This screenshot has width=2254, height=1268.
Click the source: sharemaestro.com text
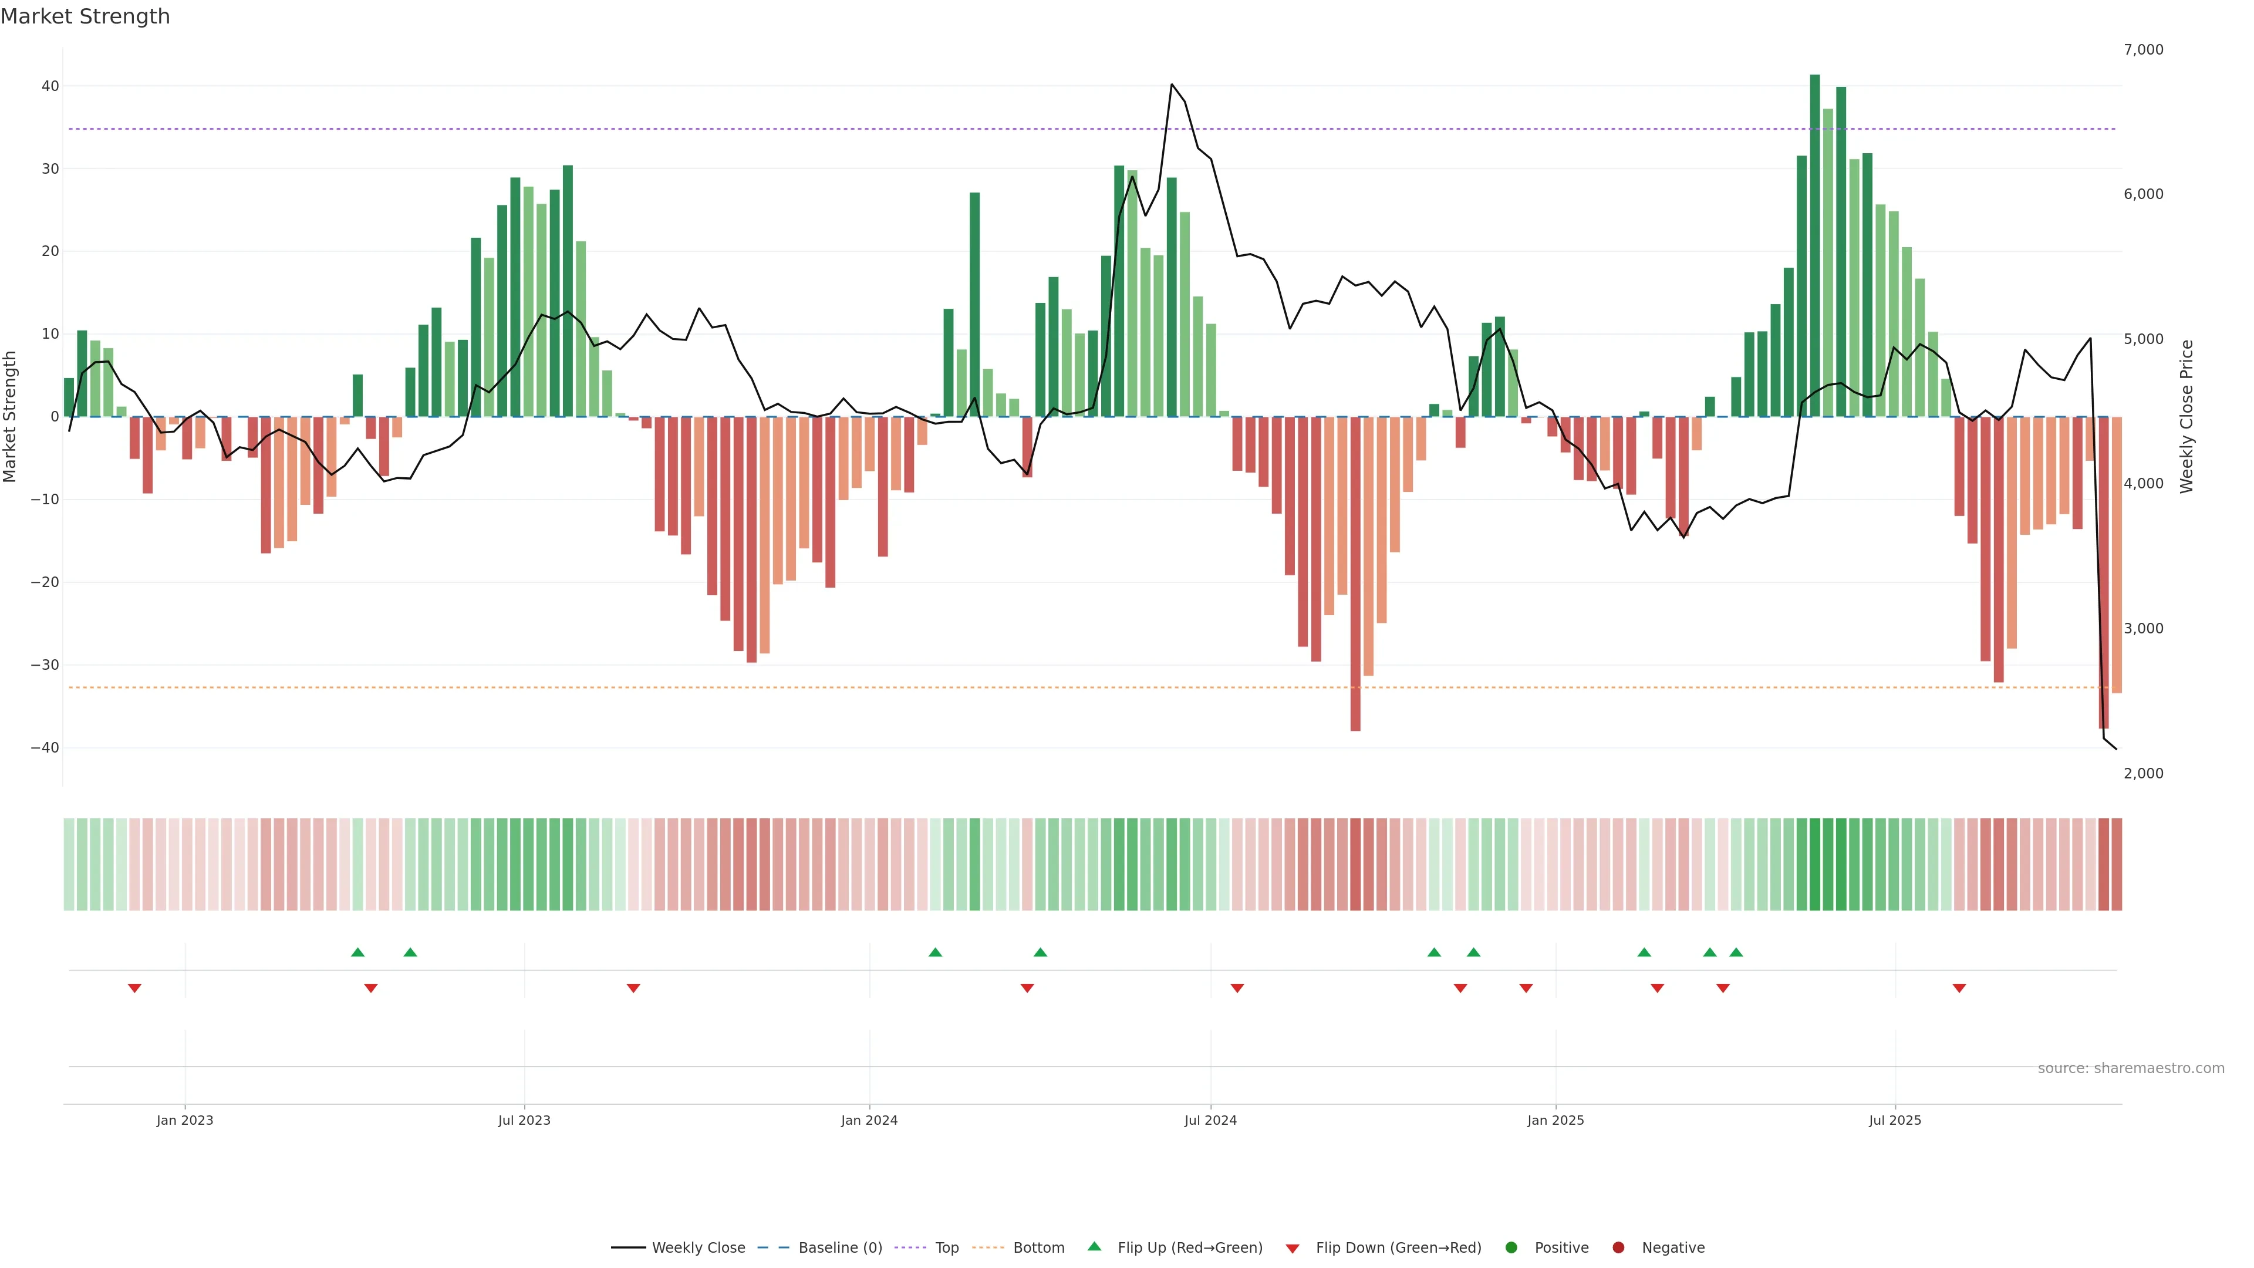coord(2131,1068)
